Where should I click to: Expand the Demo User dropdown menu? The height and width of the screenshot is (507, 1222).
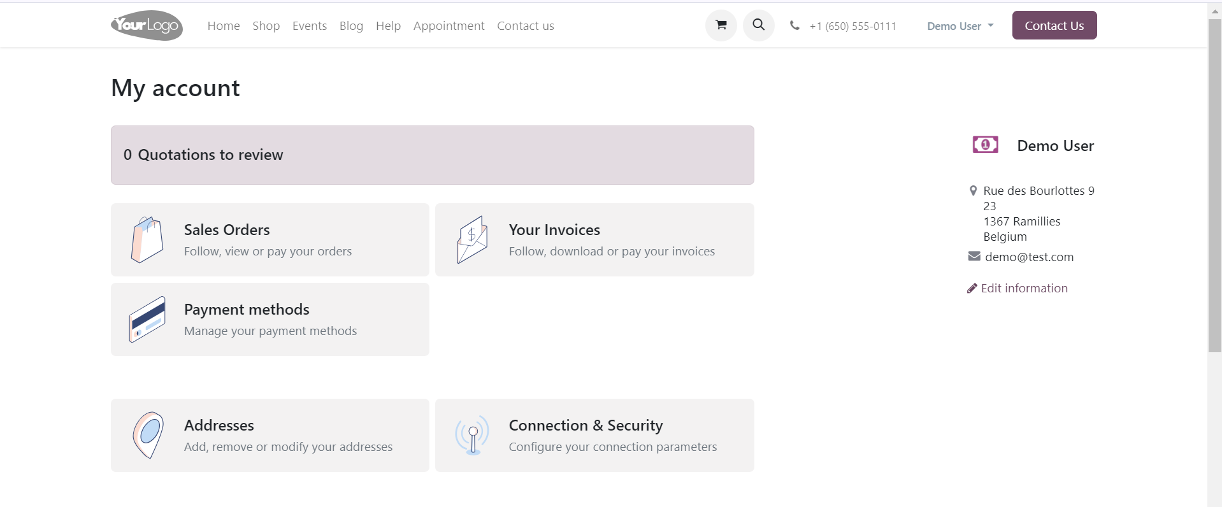click(960, 26)
